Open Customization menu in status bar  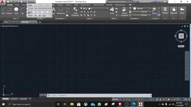point(189,99)
